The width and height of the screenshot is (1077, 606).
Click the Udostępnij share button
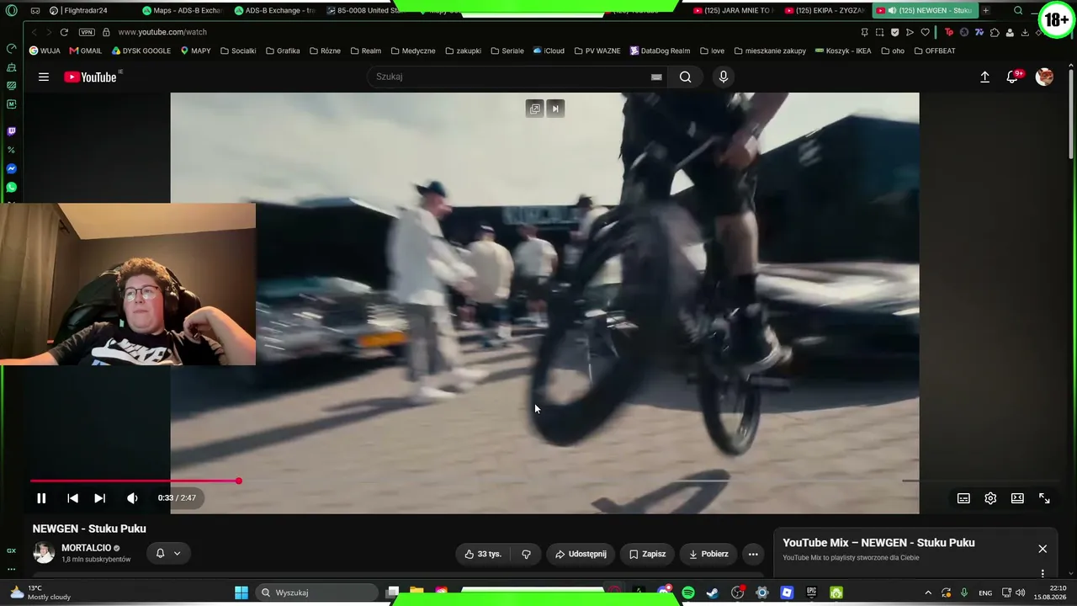coord(581,554)
